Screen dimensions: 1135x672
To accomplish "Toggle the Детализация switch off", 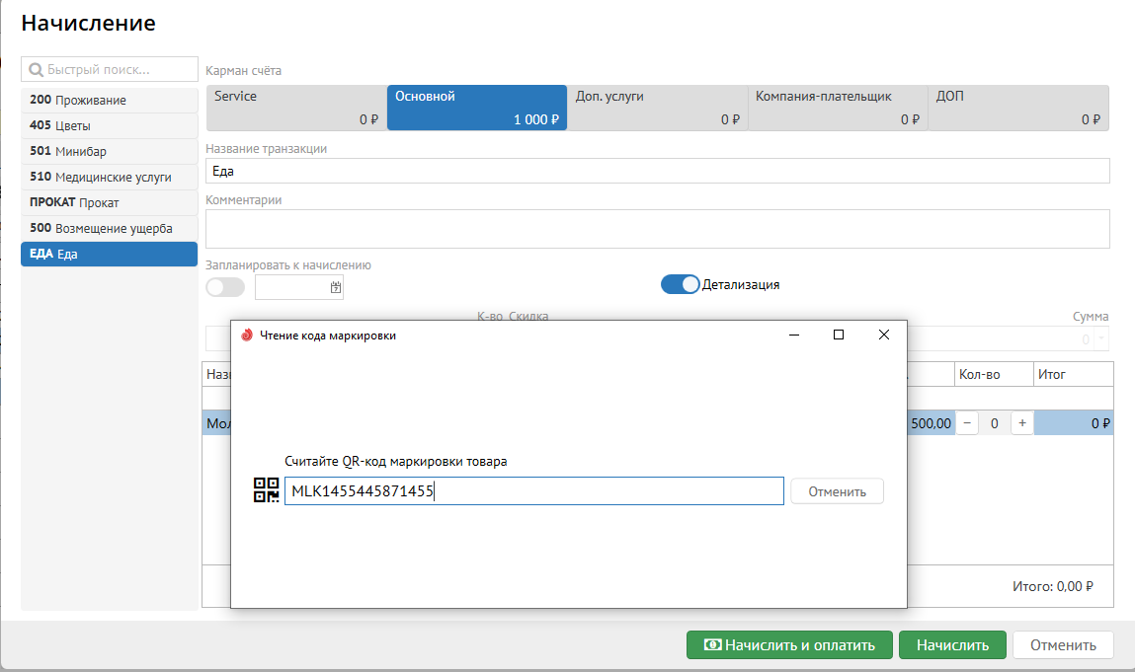I will [x=680, y=284].
